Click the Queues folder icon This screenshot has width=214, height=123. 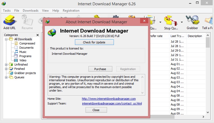[x=11, y=77]
